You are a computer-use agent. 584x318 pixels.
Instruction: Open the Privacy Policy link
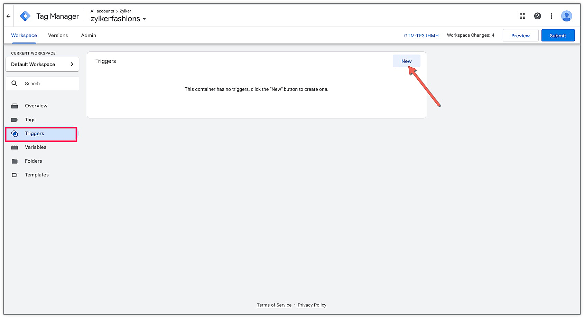(x=312, y=305)
